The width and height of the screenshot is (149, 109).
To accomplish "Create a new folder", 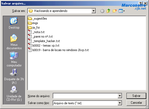I will click(x=115, y=11).
